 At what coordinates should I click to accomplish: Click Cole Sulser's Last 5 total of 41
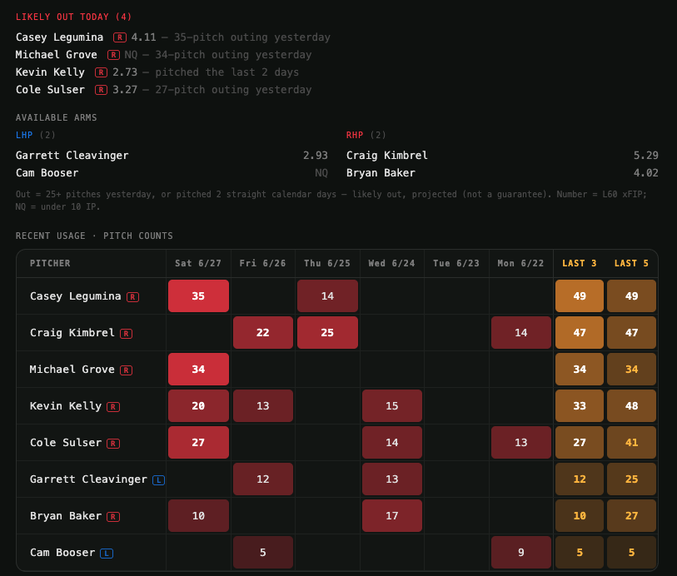[632, 443]
